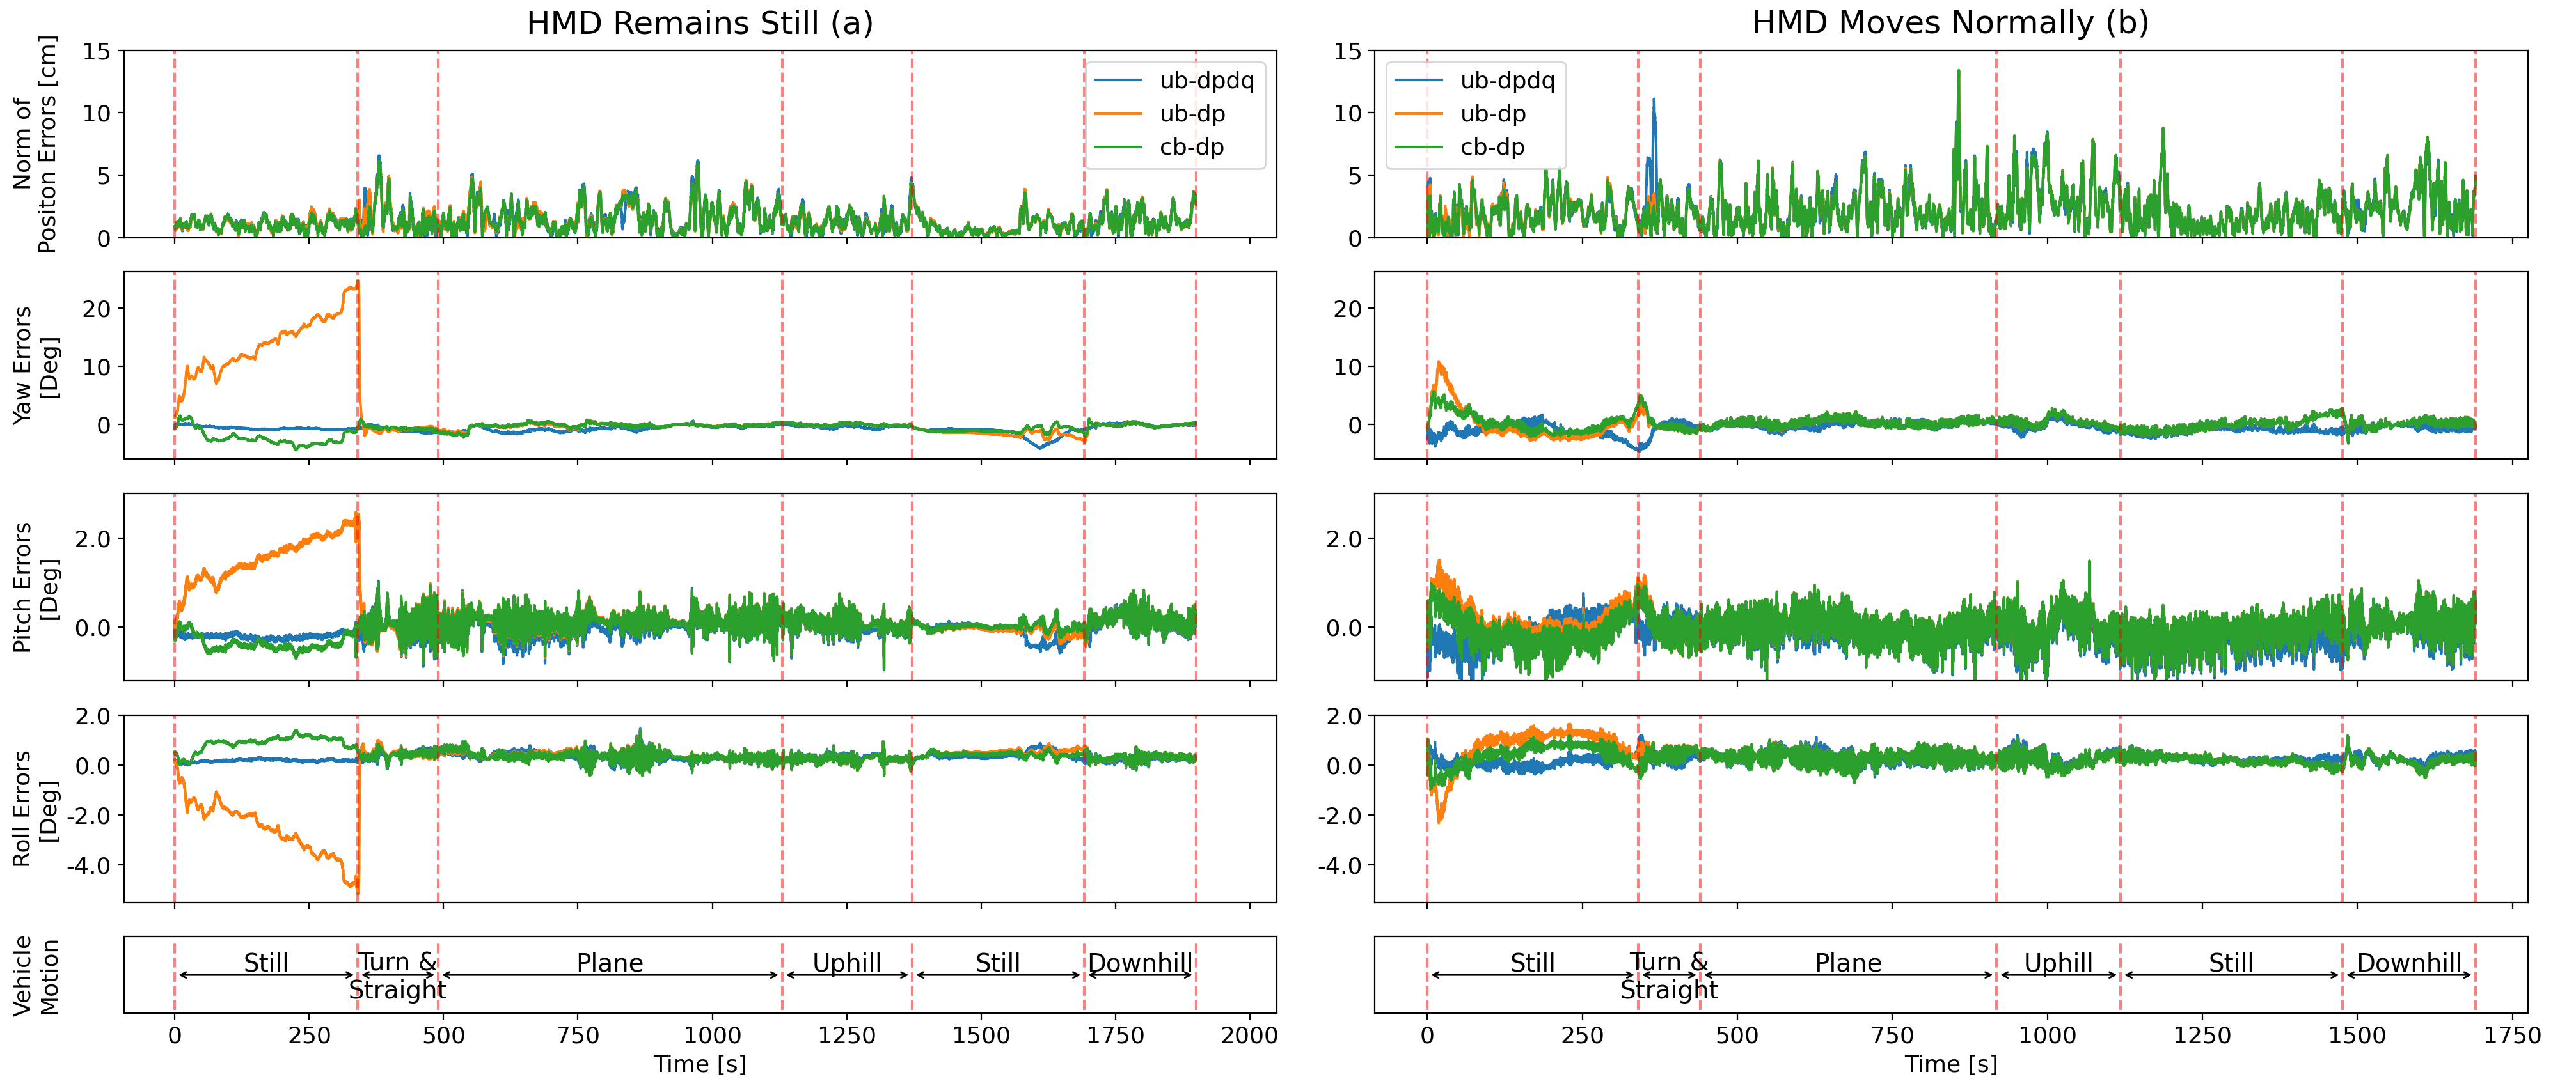
Task: Click the "-4.0" roll tick in panel (a)
Action: (90, 865)
